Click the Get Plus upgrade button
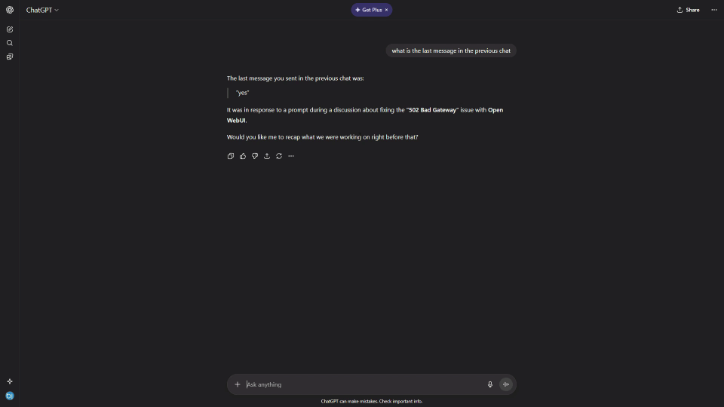724x407 pixels. coord(368,10)
